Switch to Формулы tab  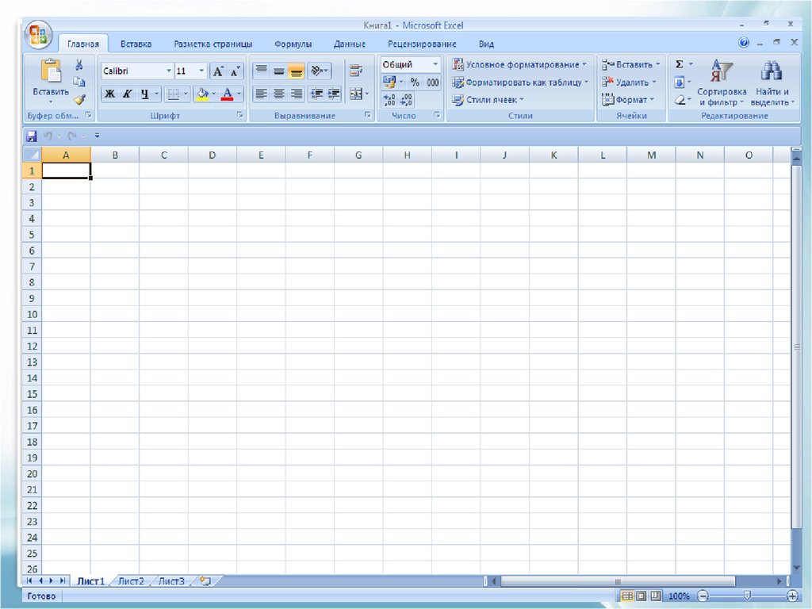[293, 44]
